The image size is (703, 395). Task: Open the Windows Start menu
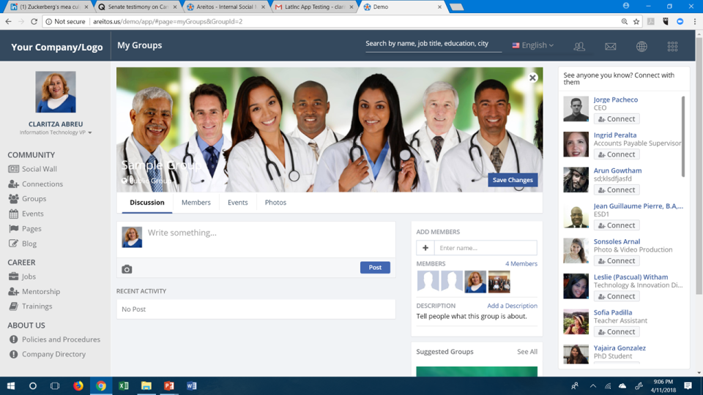(x=11, y=385)
